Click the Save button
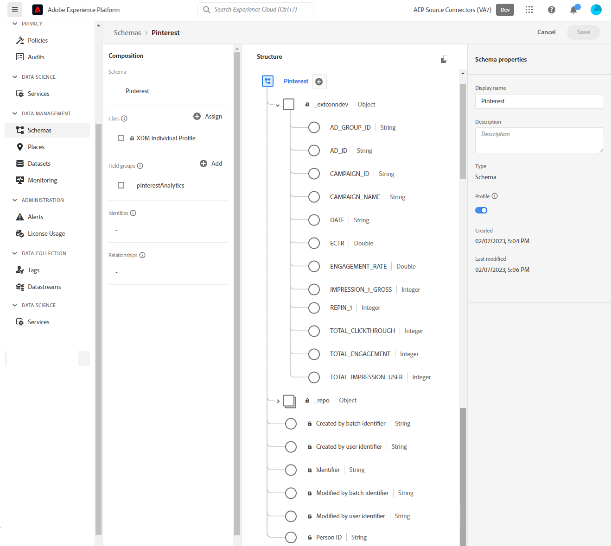Viewport: 611px width, 546px height. point(584,32)
